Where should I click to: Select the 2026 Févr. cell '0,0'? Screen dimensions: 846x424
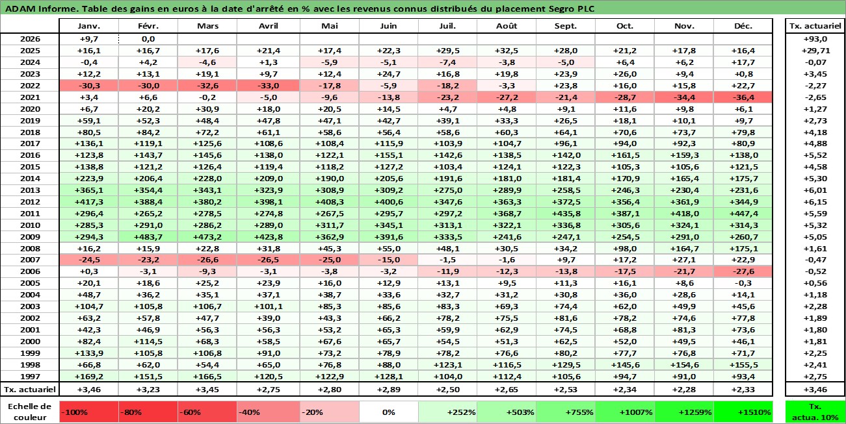click(x=148, y=39)
